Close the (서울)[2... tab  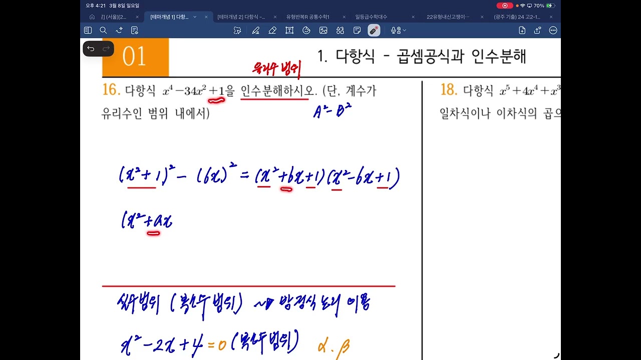(137, 17)
